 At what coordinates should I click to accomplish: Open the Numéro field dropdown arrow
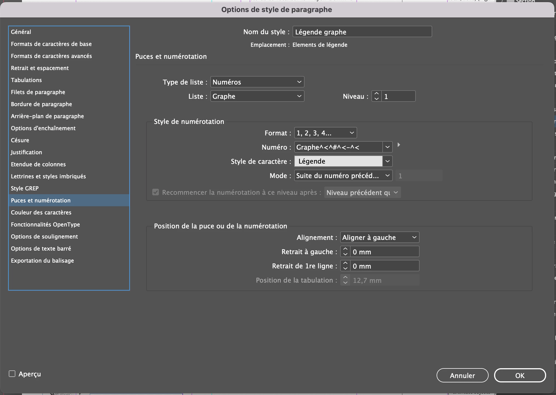(x=387, y=147)
